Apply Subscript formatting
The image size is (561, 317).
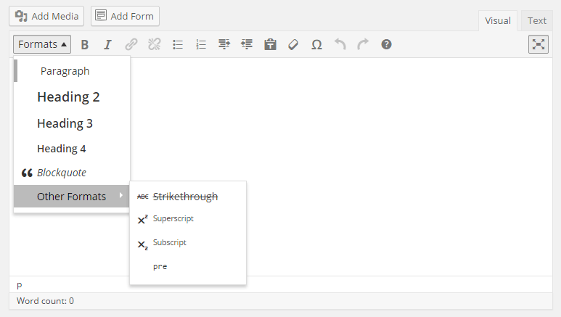(188, 243)
